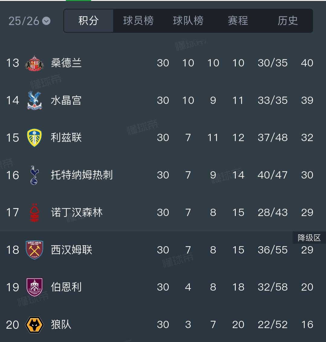Select the 伯恩利 table row

163,287
